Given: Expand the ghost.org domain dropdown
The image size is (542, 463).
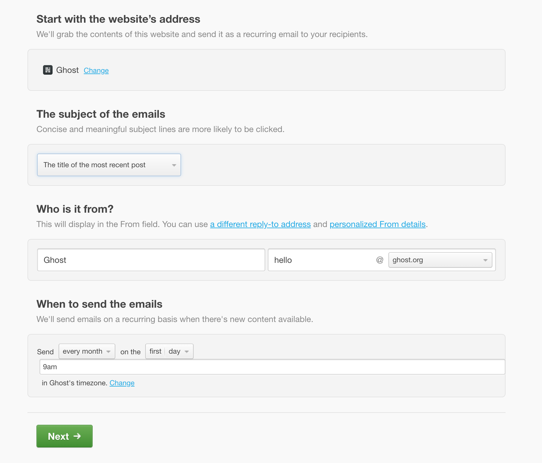Looking at the screenshot, I should tap(440, 260).
